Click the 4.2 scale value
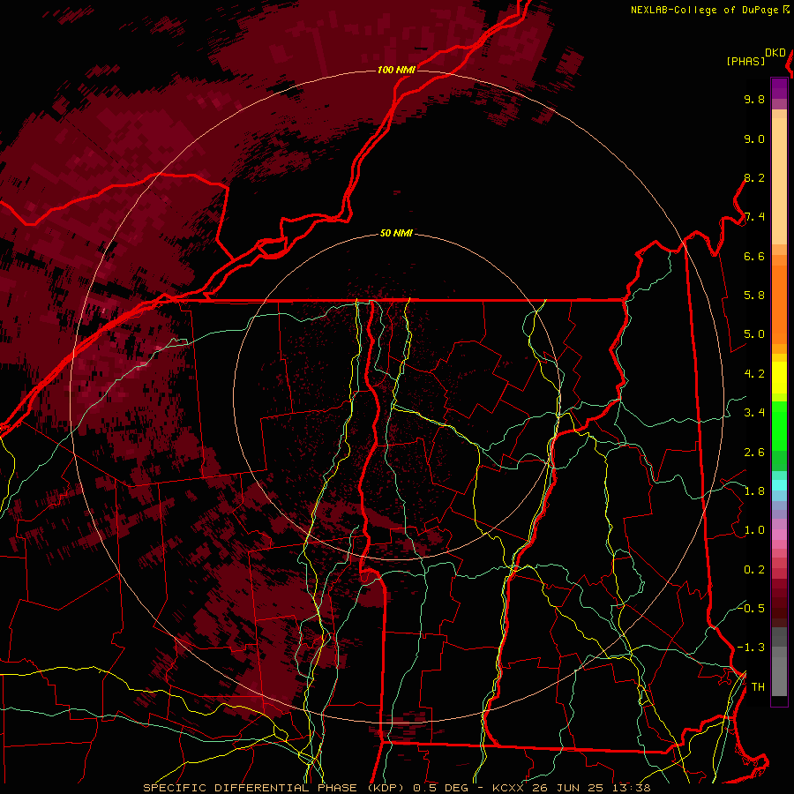 click(754, 374)
